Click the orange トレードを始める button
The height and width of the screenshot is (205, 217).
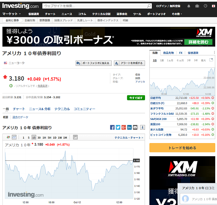point(182,148)
